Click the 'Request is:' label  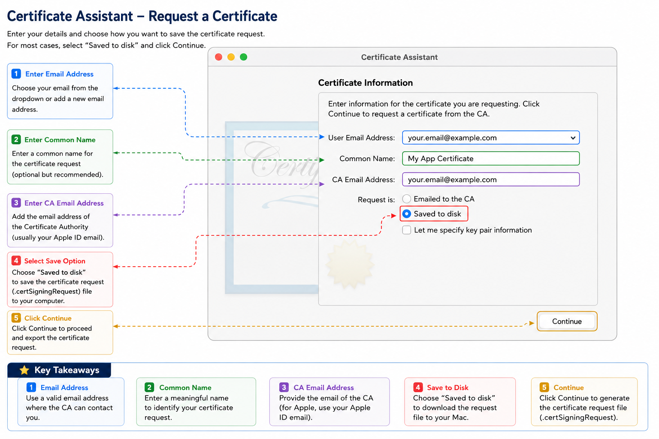click(376, 200)
